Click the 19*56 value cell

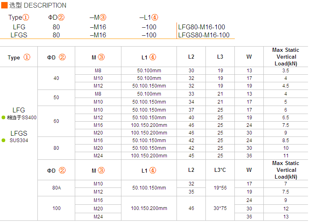click(x=220, y=187)
